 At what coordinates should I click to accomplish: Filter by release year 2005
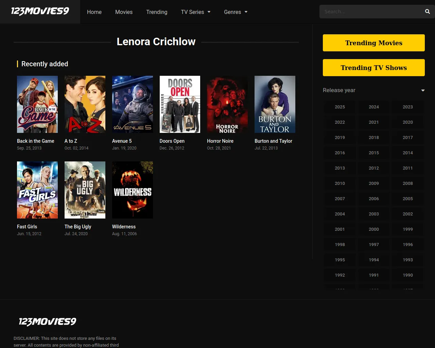[x=408, y=198]
